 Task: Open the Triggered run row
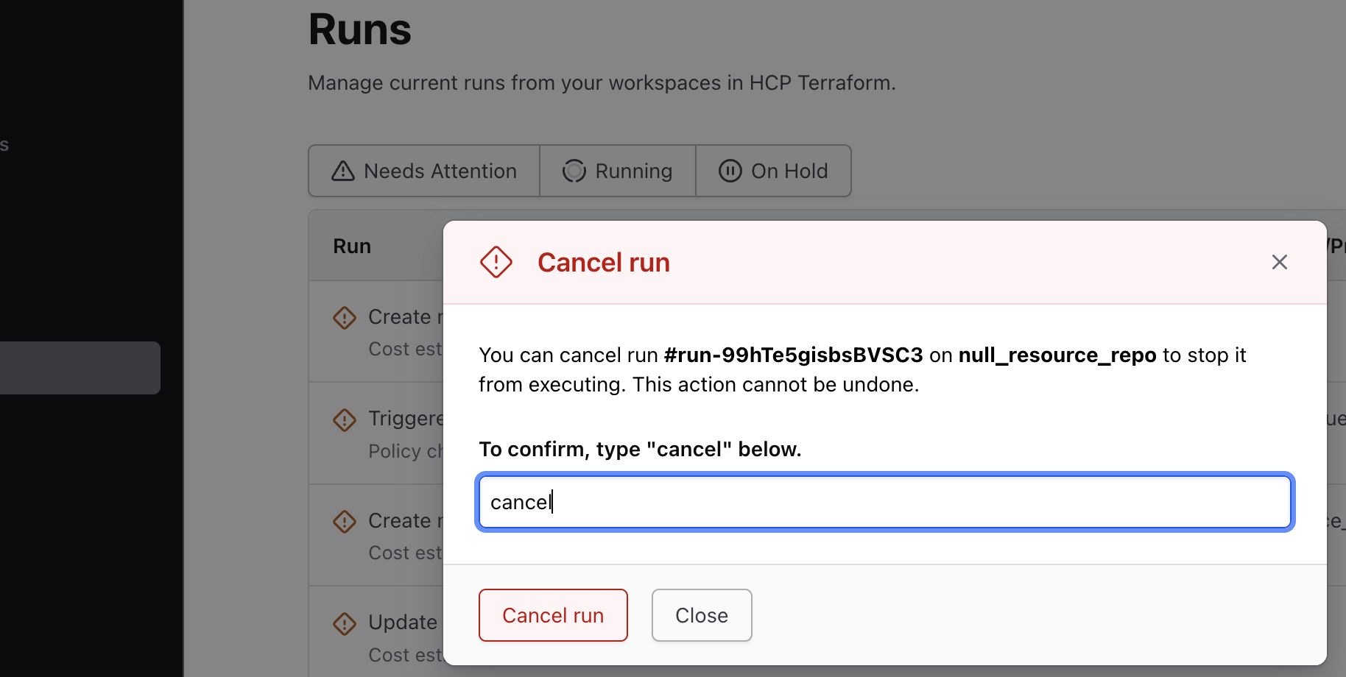tap(405, 419)
